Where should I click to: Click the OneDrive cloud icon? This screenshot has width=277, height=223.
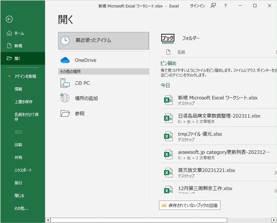click(x=65, y=60)
